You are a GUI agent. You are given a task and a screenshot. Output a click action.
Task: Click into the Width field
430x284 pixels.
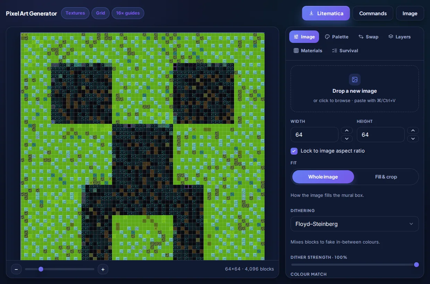pyautogui.click(x=315, y=135)
